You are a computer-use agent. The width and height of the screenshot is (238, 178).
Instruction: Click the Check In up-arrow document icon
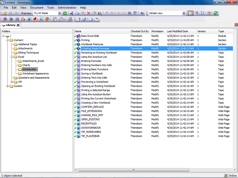click(78, 19)
